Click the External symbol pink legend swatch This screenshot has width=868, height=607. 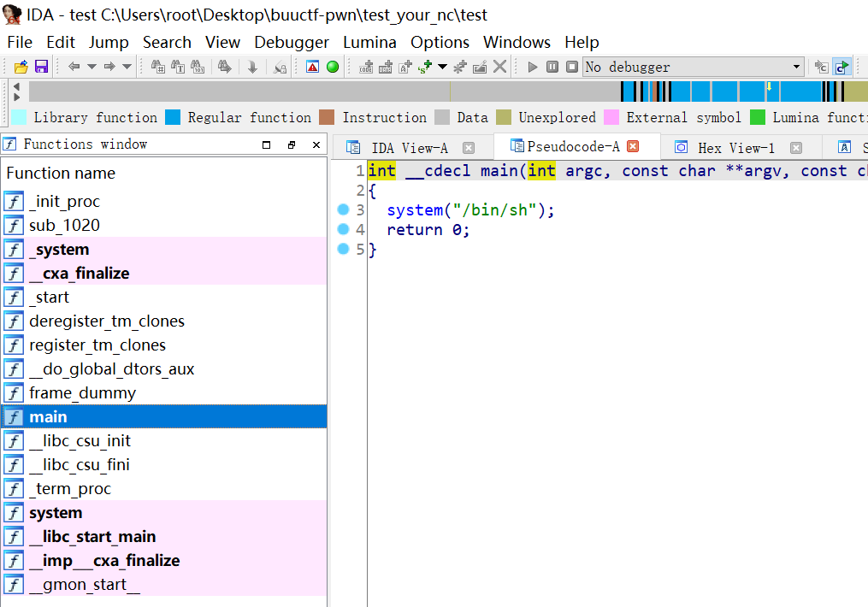coord(611,117)
